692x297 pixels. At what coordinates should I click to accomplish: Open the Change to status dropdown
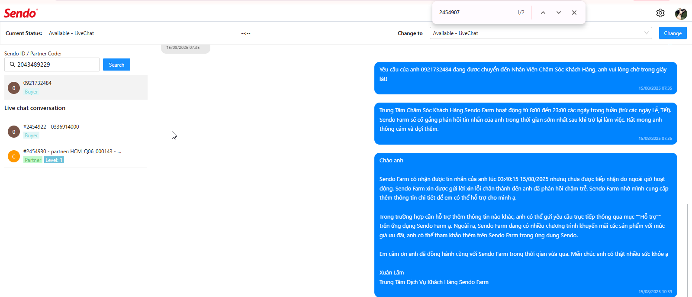coord(541,33)
